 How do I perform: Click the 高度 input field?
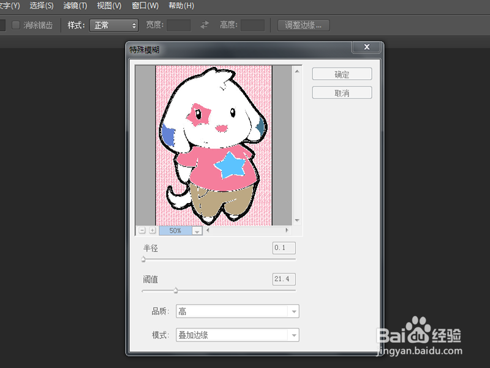point(252,25)
